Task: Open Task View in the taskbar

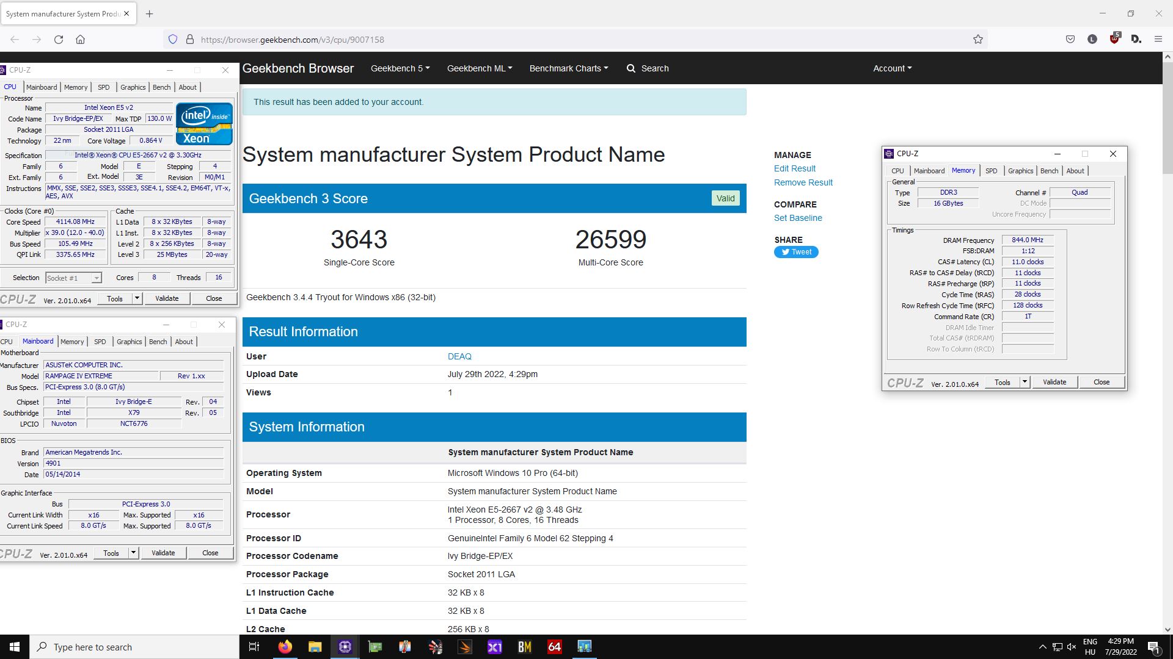Action: pyautogui.click(x=254, y=647)
